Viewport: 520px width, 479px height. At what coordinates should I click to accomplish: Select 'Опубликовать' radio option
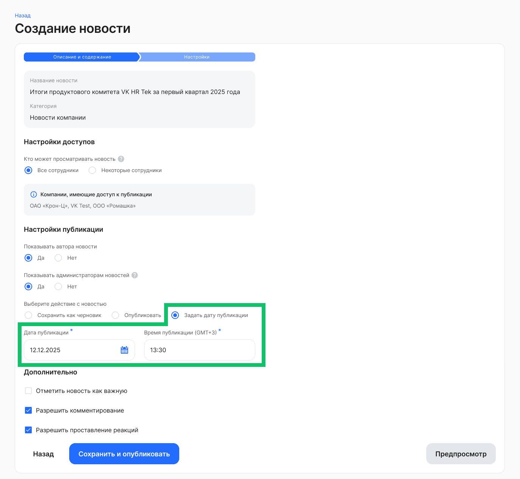[x=115, y=315]
